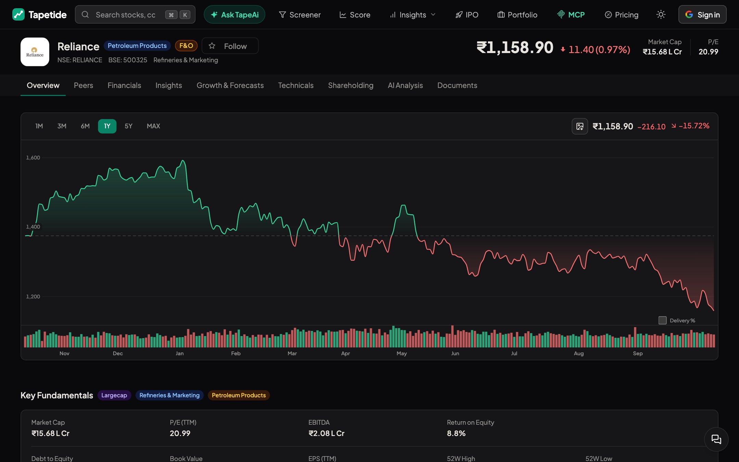Screen dimensions: 739x462
Task: Click the F&O badge
Action: (x=186, y=46)
